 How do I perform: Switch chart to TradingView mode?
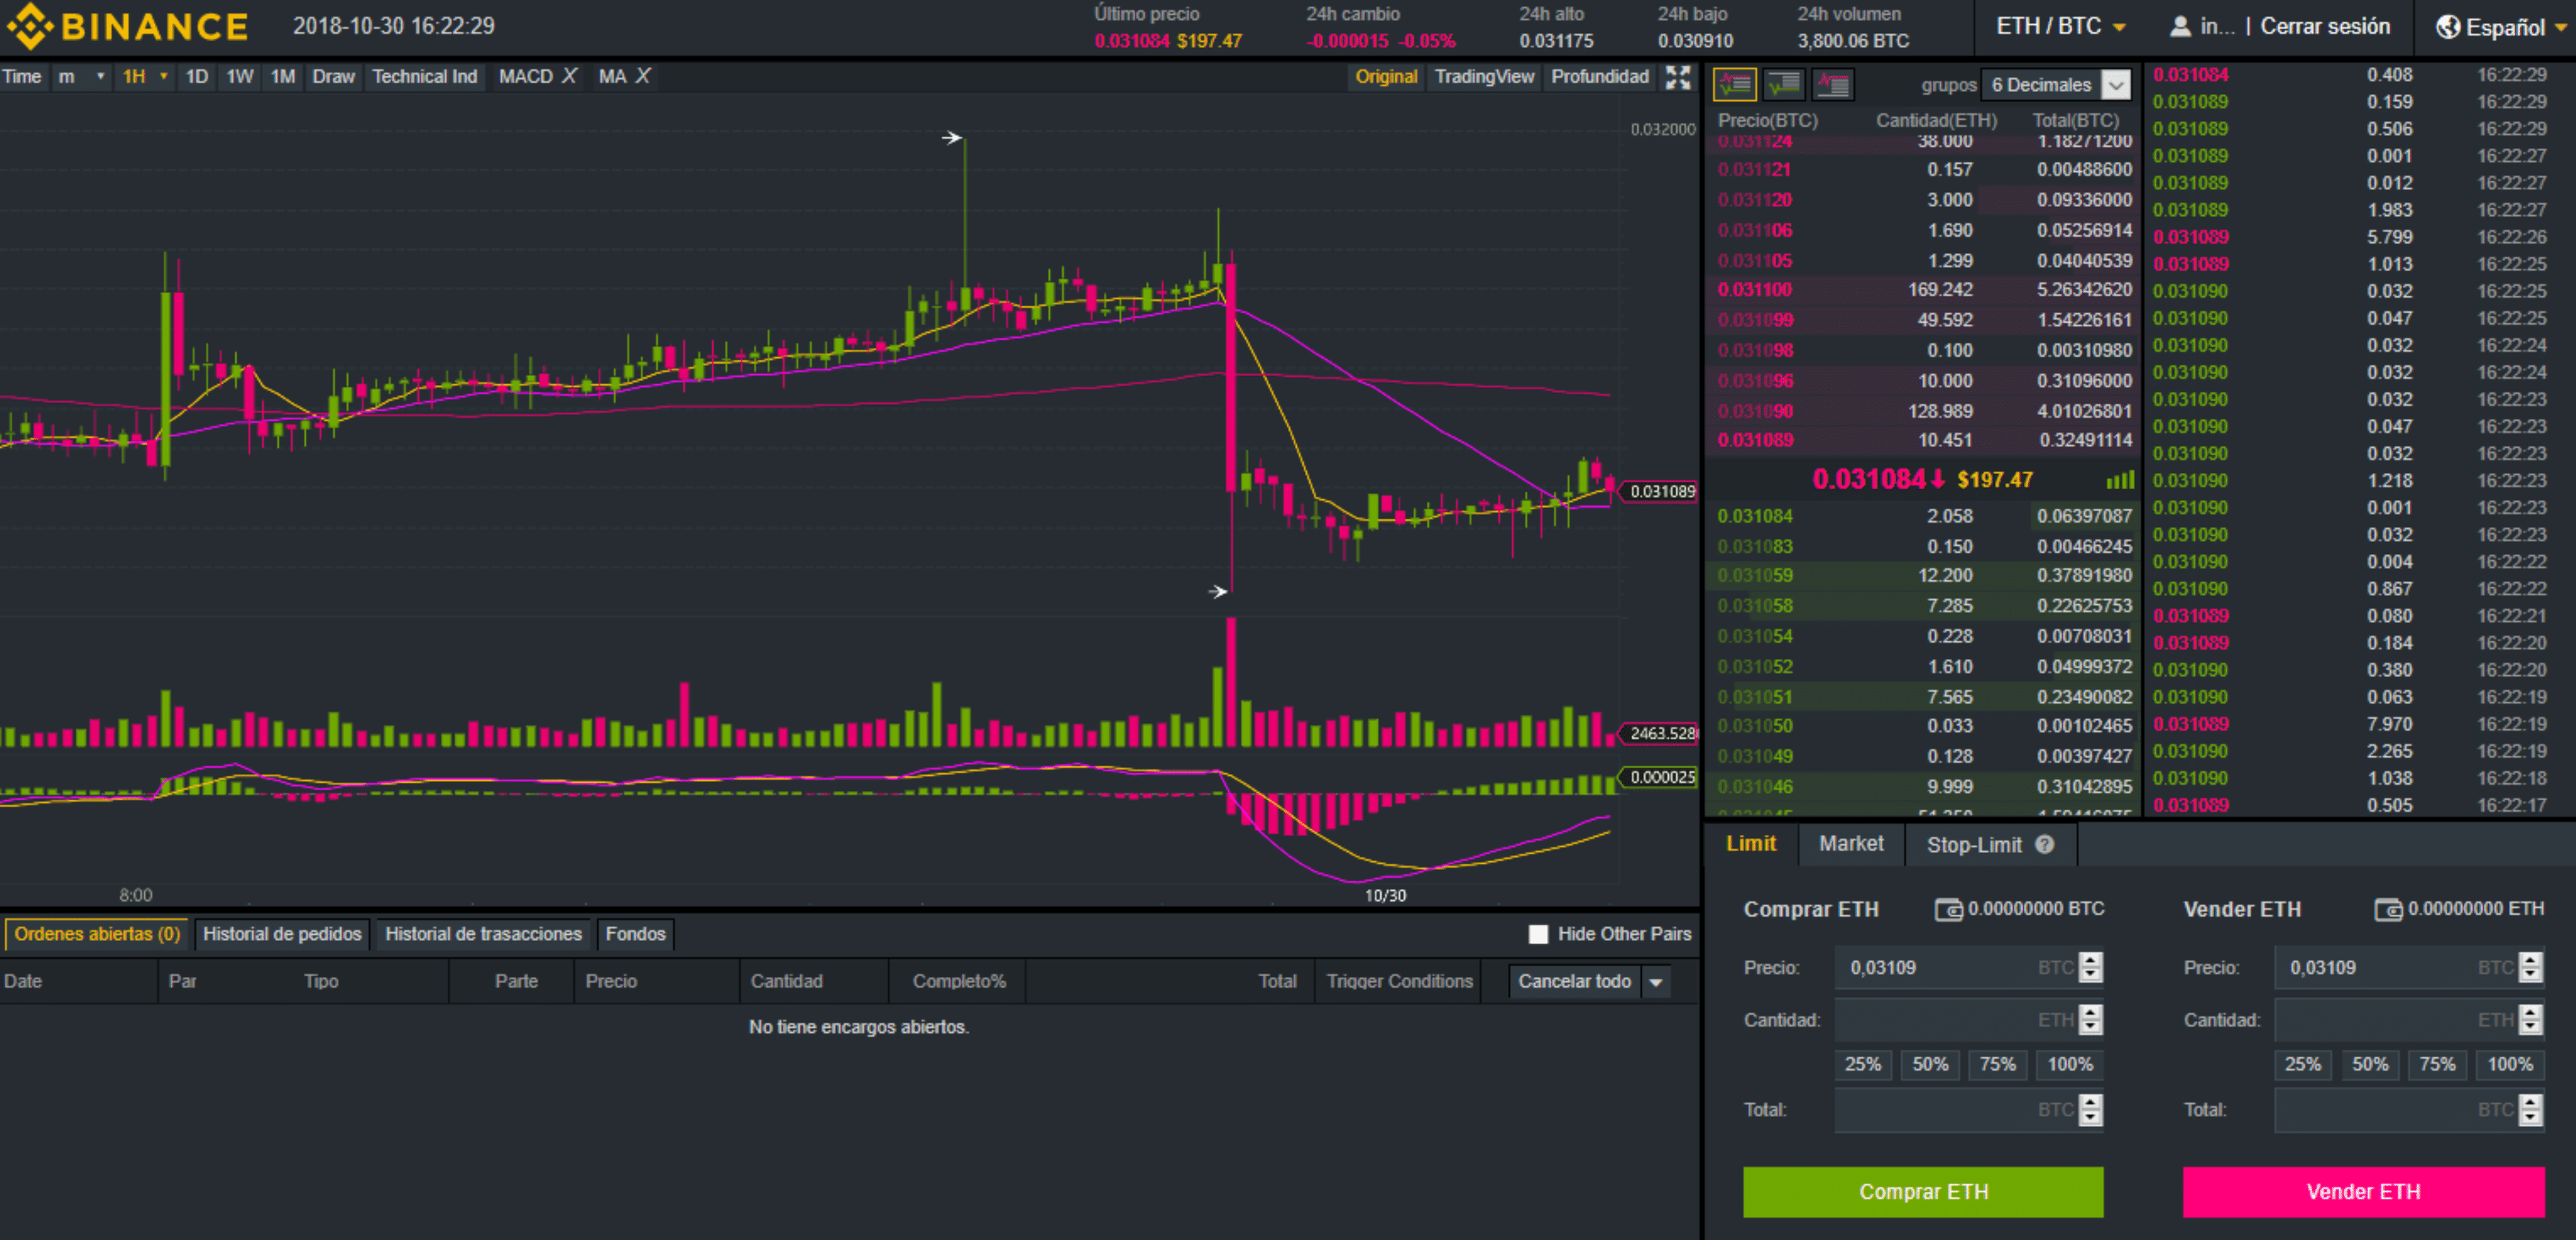[x=1484, y=77]
